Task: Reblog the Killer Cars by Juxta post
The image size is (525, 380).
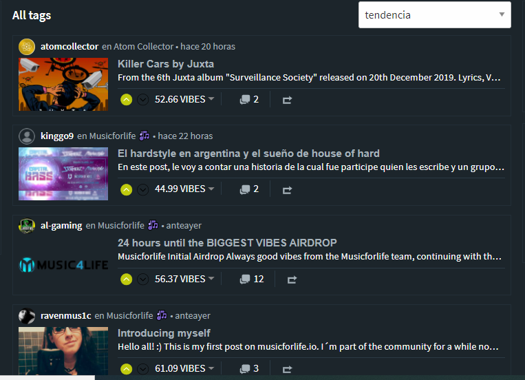Action: pyautogui.click(x=287, y=100)
